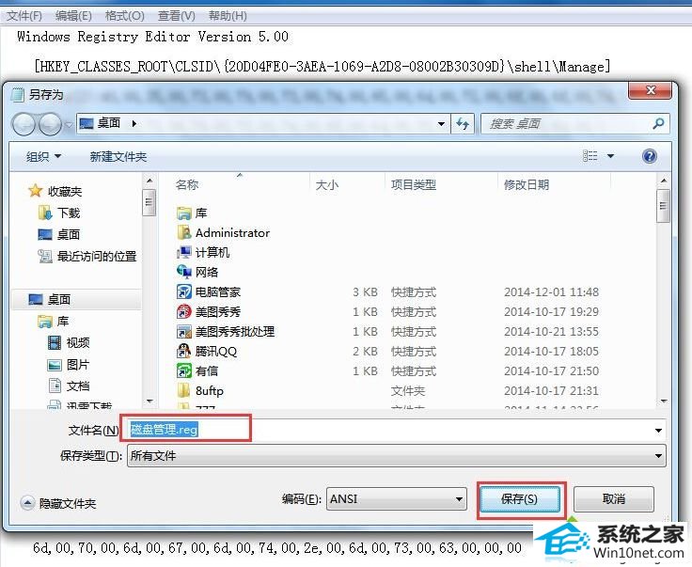Collapse folders with 隐藏文件夹
The width and height of the screenshot is (692, 567).
coord(58,503)
